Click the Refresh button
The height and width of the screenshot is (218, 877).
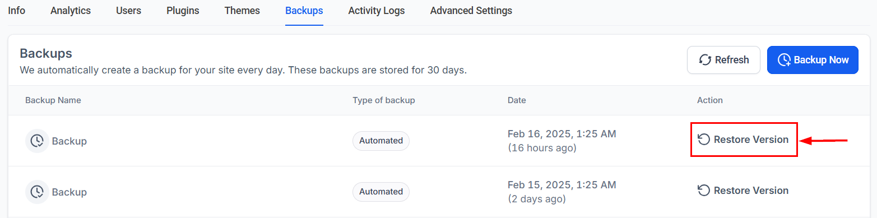[723, 60]
